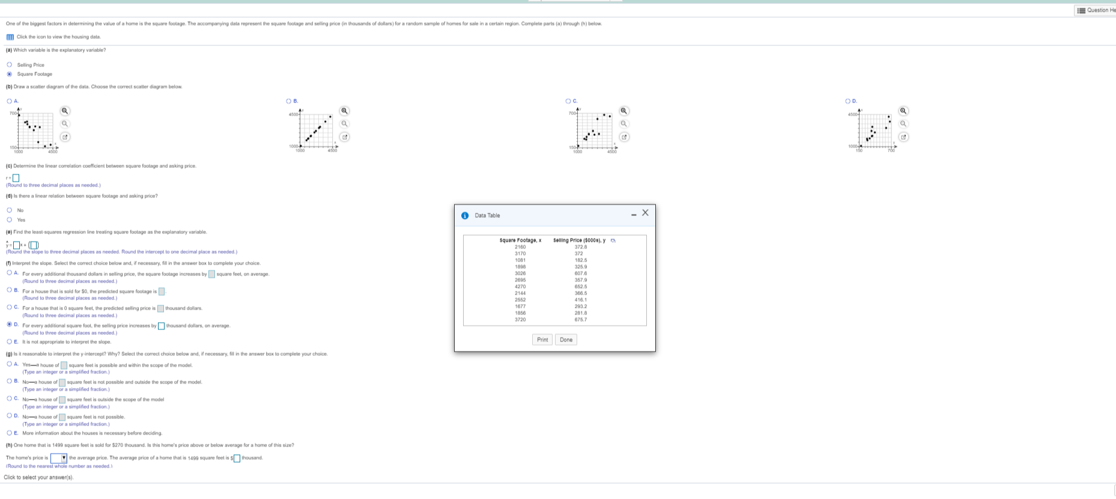Zoom out on scatter diagram D
The image size is (1116, 499).
coord(904,124)
